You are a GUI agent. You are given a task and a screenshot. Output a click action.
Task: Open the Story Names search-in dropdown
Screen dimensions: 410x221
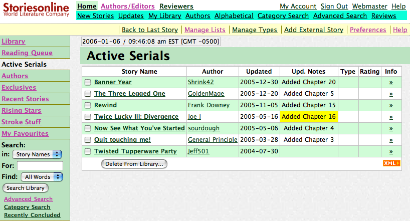(37, 154)
